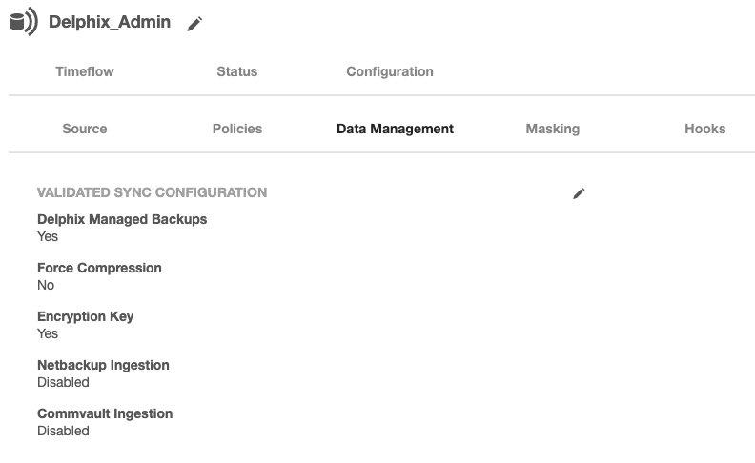Screen dimensions: 755x463
Task: Click the pencil icon to rename Delphix_Admin
Action: point(194,24)
